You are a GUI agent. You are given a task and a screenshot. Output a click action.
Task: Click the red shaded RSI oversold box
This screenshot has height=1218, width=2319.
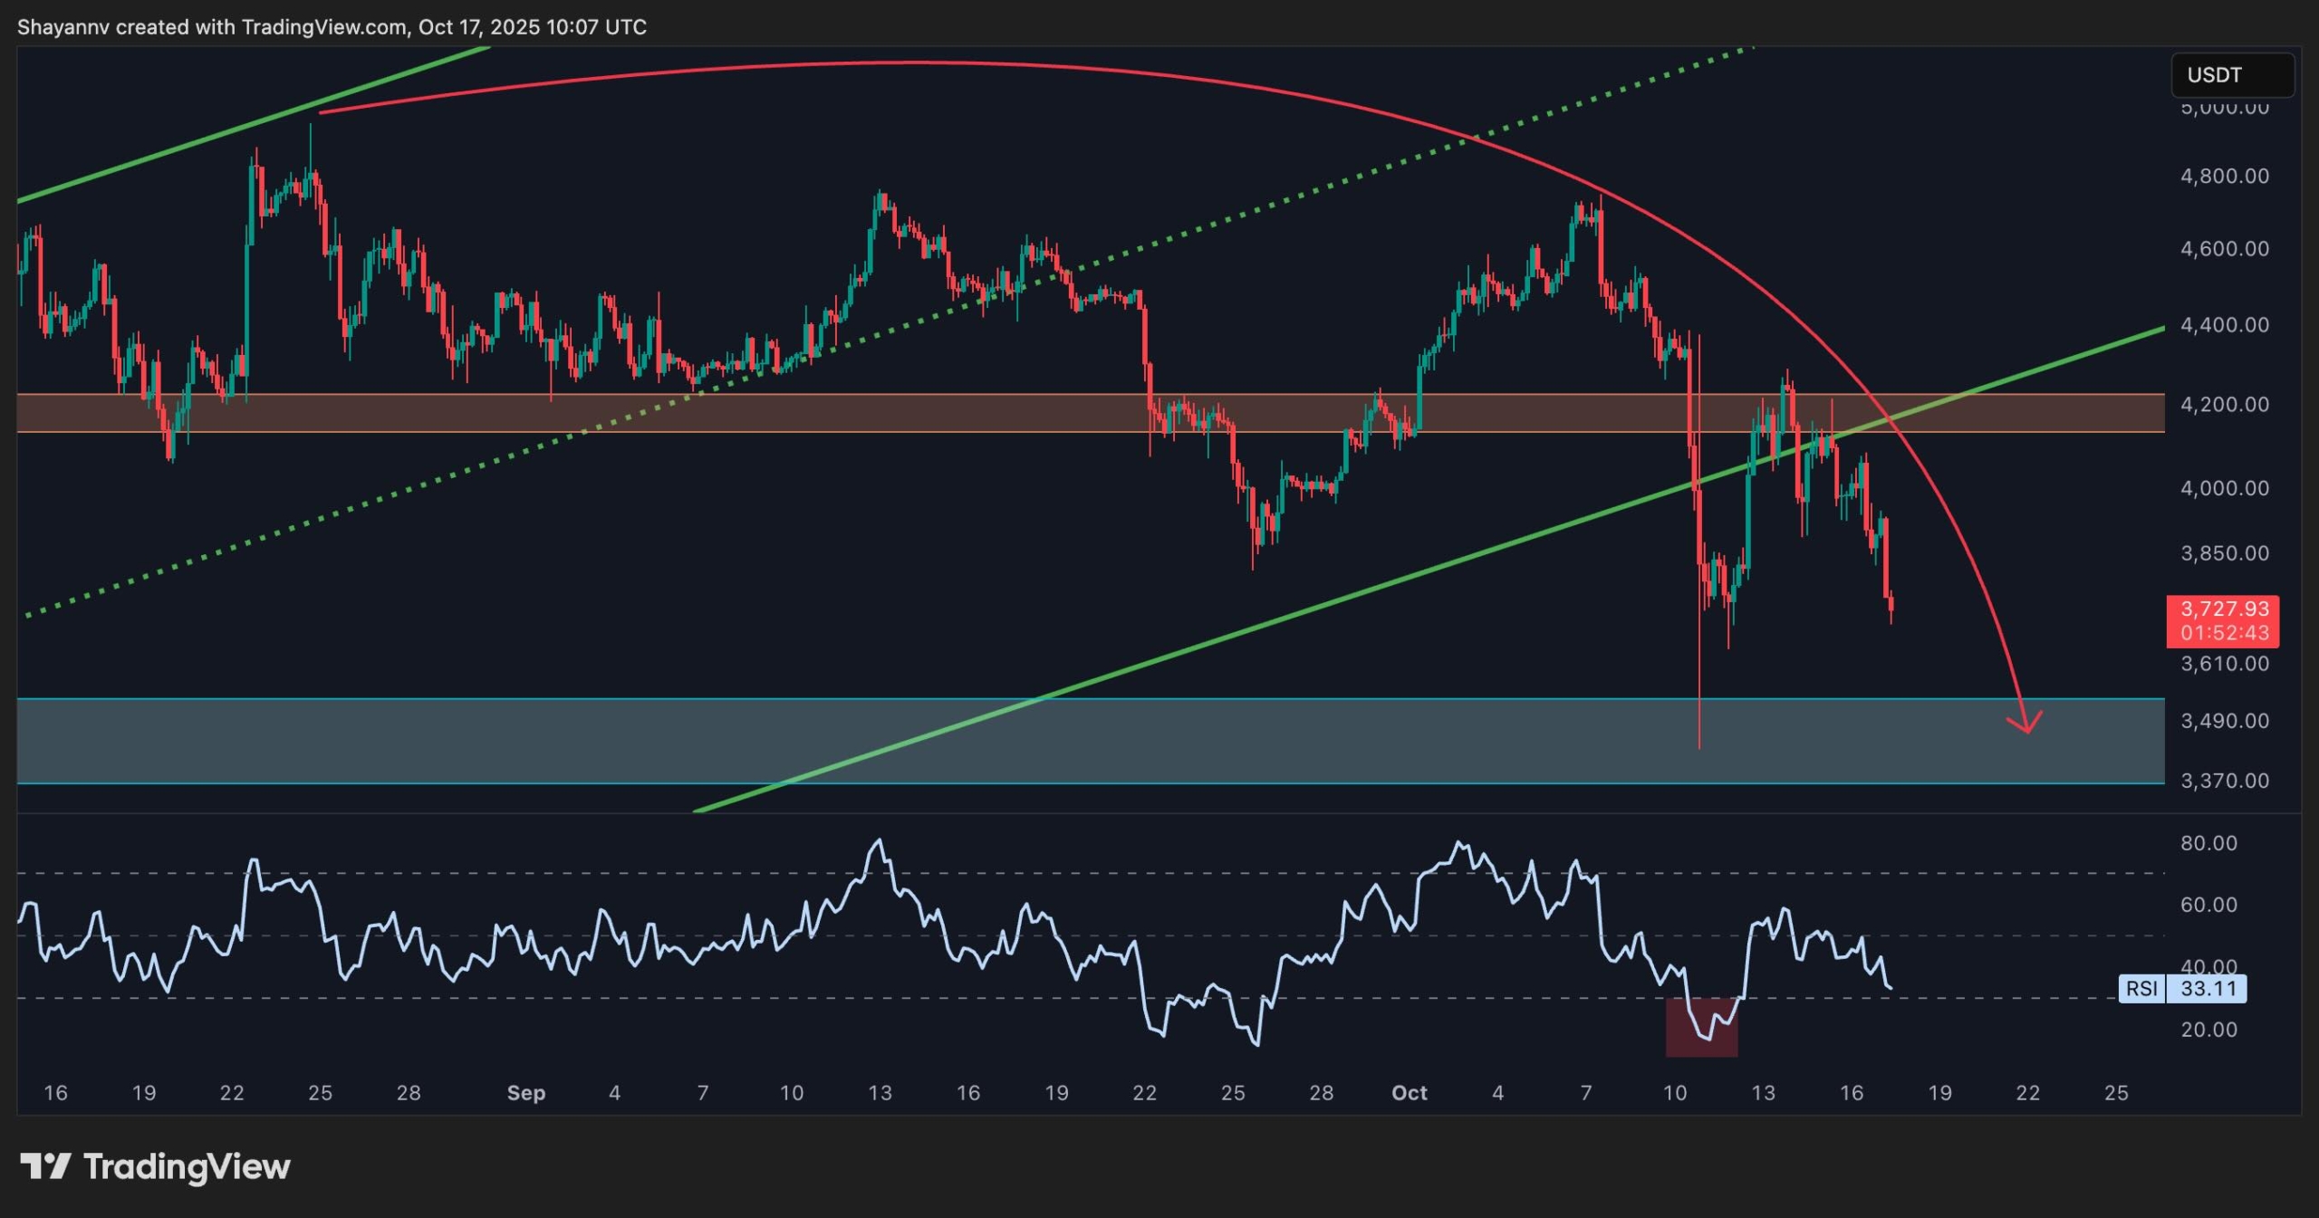(1701, 1028)
